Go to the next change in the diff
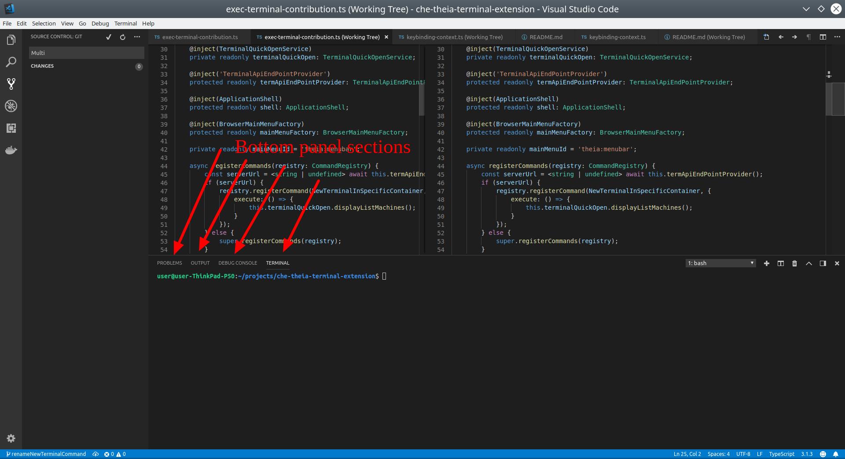The height and width of the screenshot is (459, 845). (794, 37)
